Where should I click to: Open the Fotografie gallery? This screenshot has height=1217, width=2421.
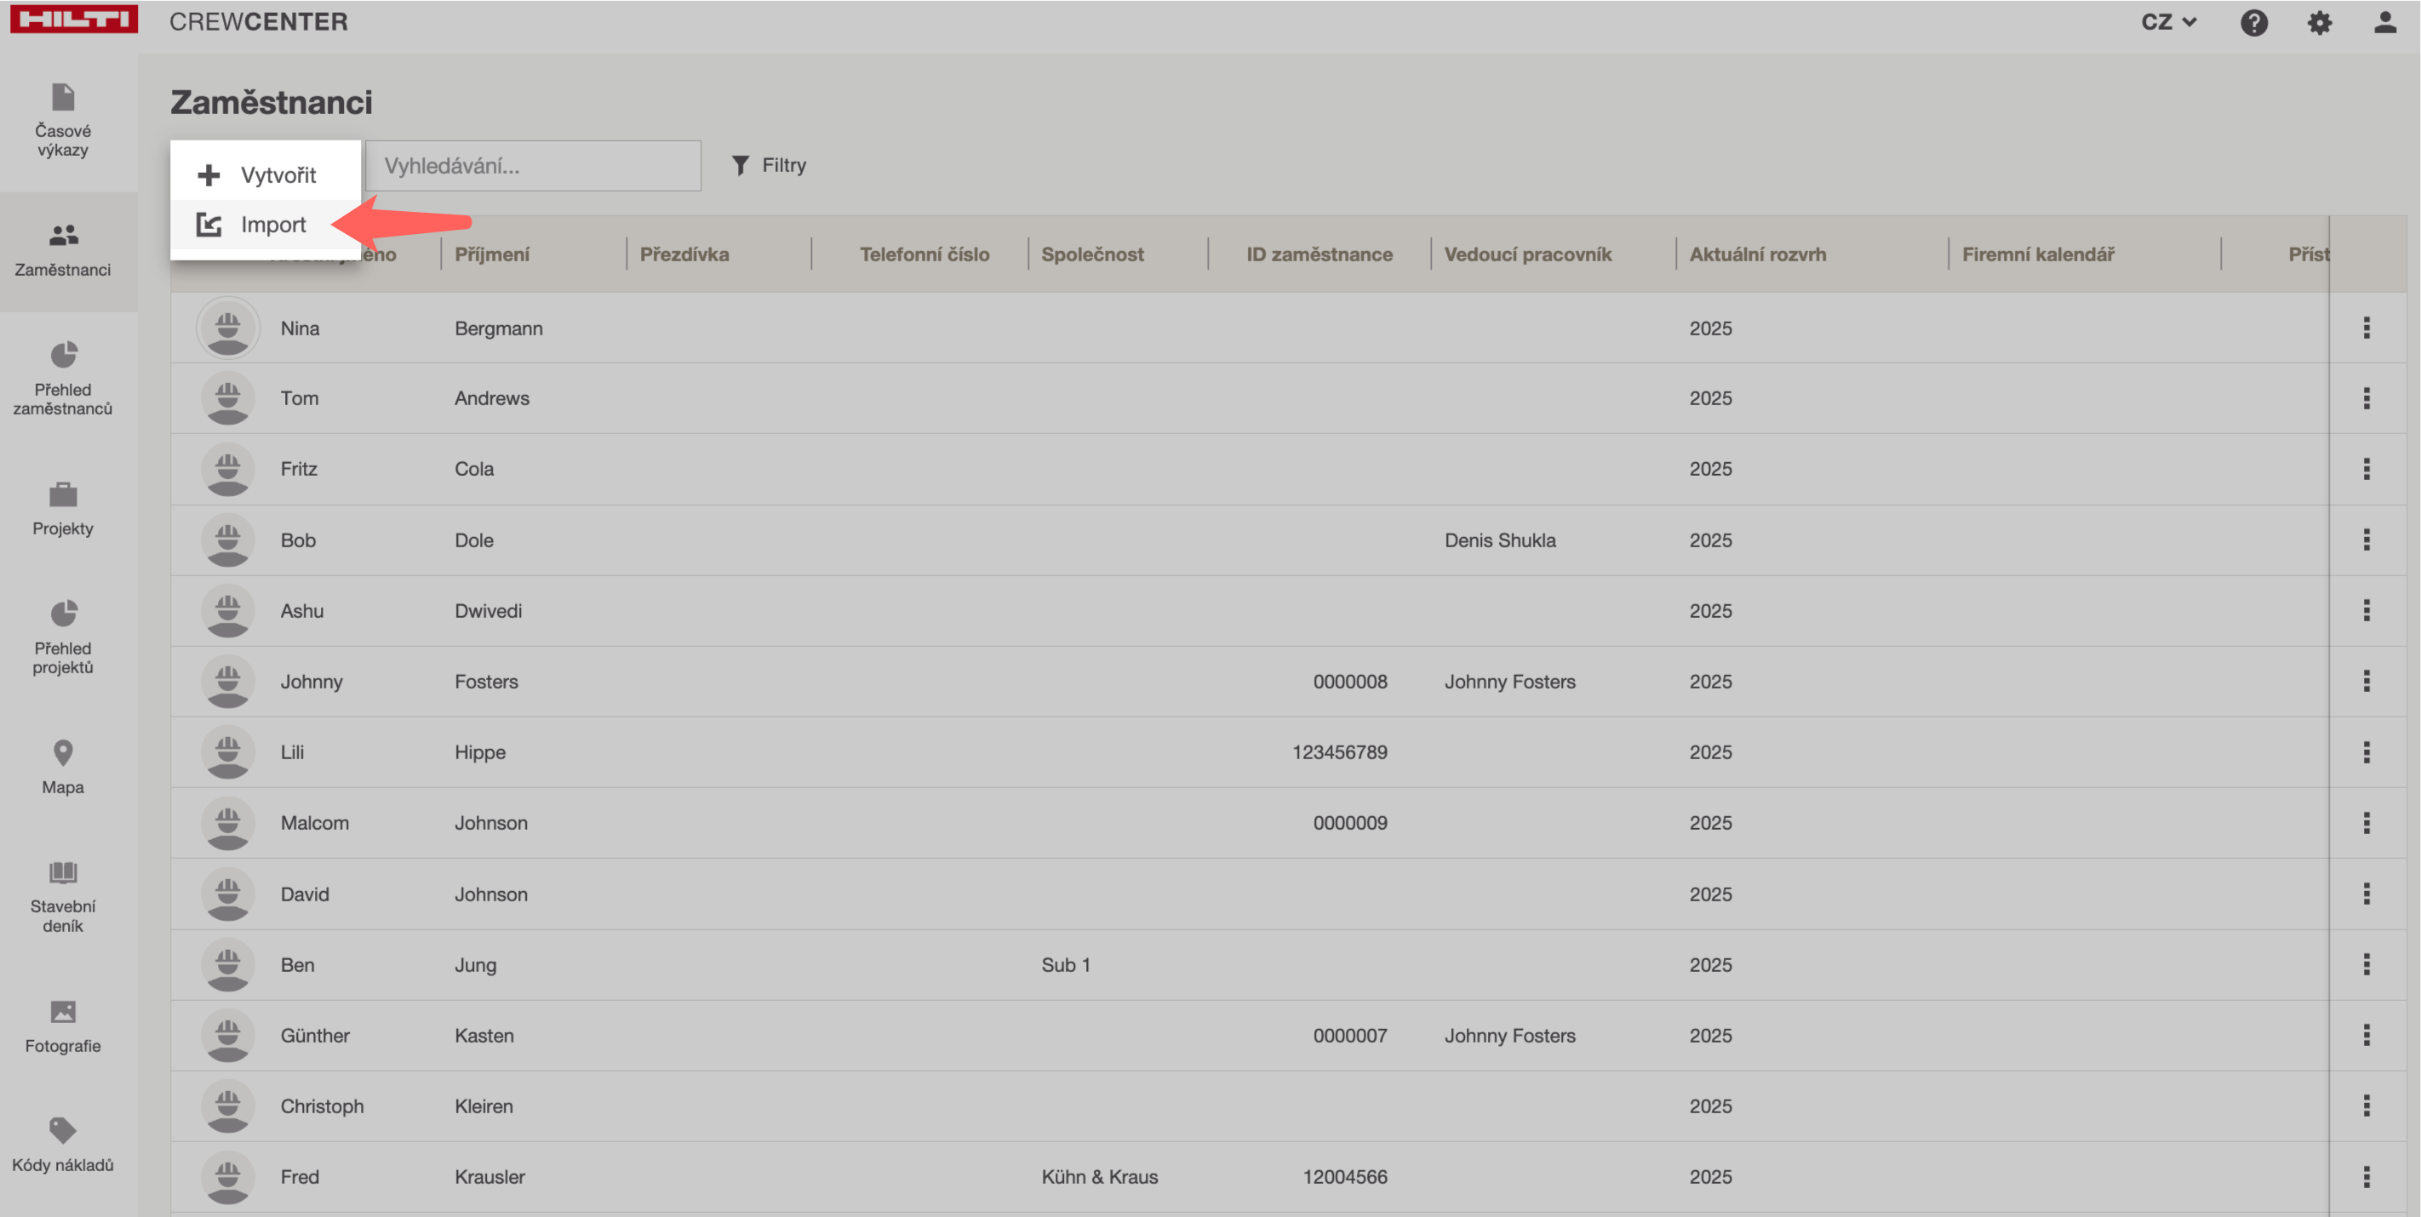[x=63, y=1026]
